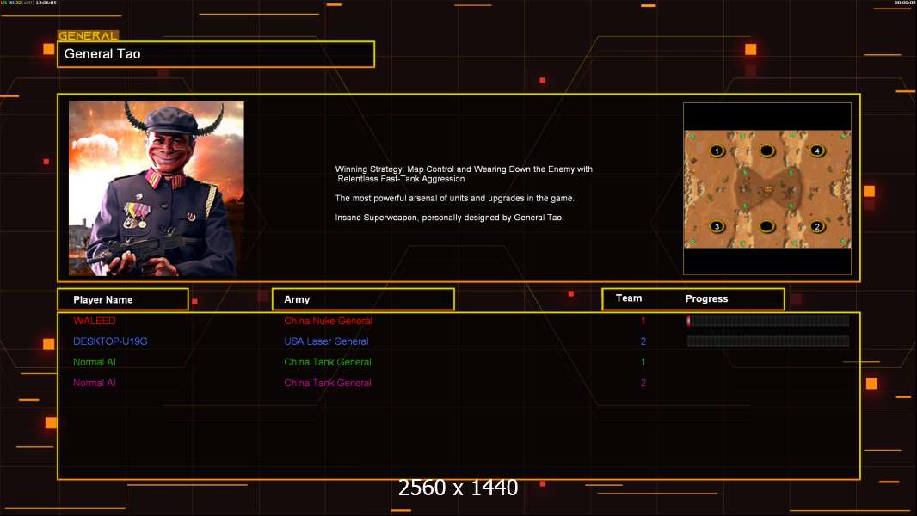
Task: Click the green China Tank General entry
Action: pyautogui.click(x=328, y=362)
